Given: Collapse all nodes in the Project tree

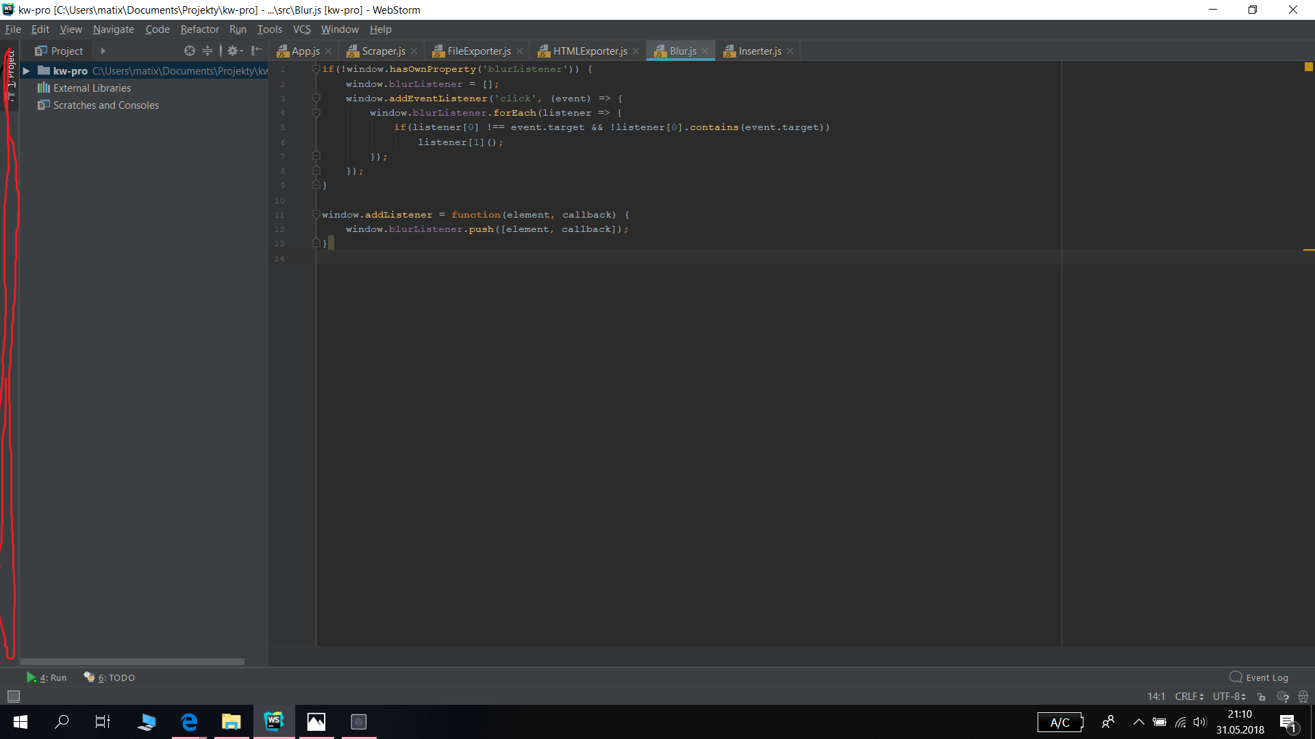Looking at the screenshot, I should [x=208, y=50].
